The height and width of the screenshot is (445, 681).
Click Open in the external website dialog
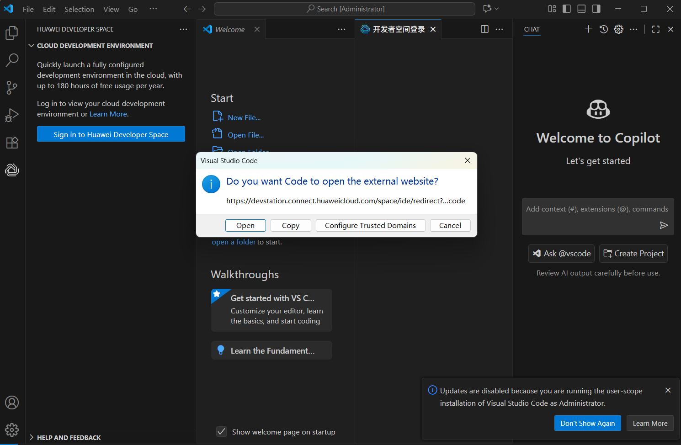coord(245,225)
